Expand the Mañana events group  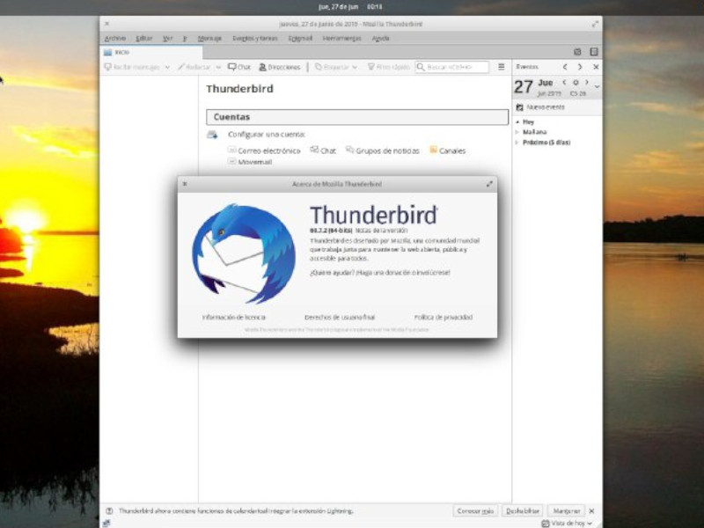point(517,132)
